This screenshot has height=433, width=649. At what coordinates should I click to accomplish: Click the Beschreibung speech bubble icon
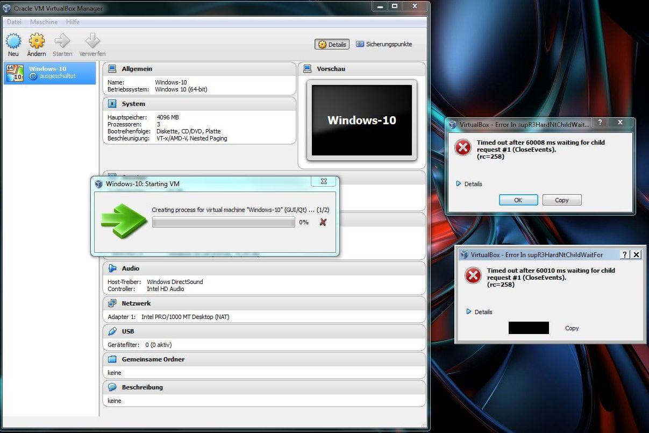click(112, 387)
